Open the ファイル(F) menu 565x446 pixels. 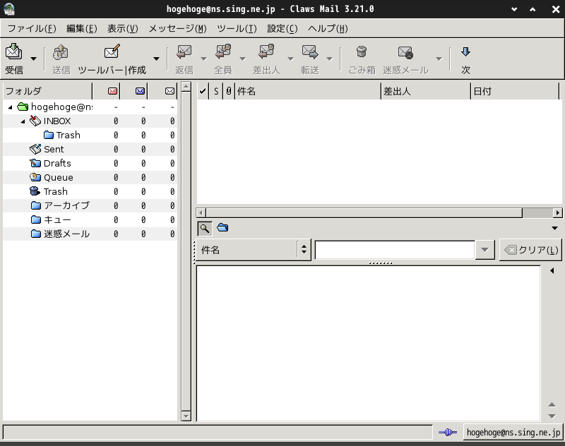coord(32,28)
